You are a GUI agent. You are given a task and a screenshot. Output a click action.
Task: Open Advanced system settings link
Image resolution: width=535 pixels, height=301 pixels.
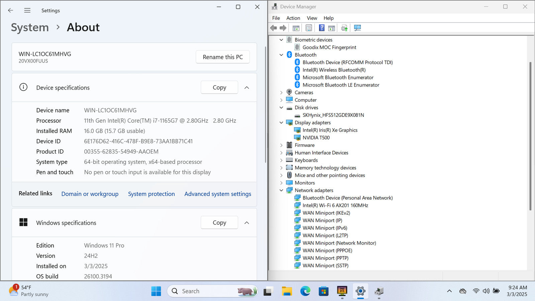[x=218, y=194]
